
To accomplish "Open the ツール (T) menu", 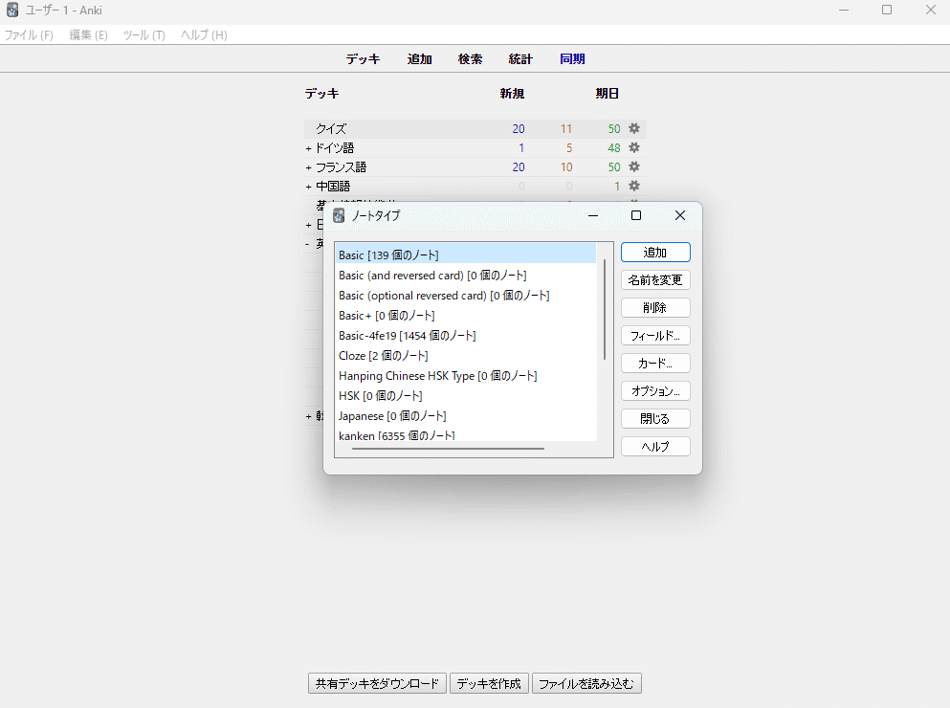I will pos(144,35).
